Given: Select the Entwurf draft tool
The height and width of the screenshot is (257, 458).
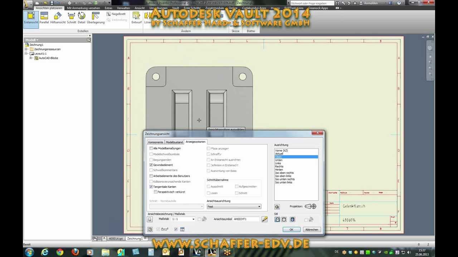Looking at the screenshot, I should pyautogui.click(x=136, y=18).
